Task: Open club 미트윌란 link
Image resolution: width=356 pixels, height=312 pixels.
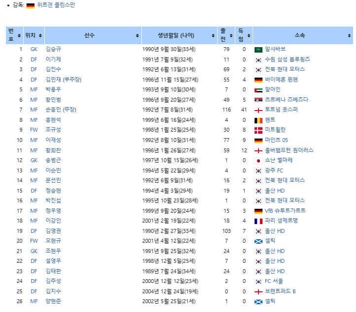Action: [x=275, y=130]
